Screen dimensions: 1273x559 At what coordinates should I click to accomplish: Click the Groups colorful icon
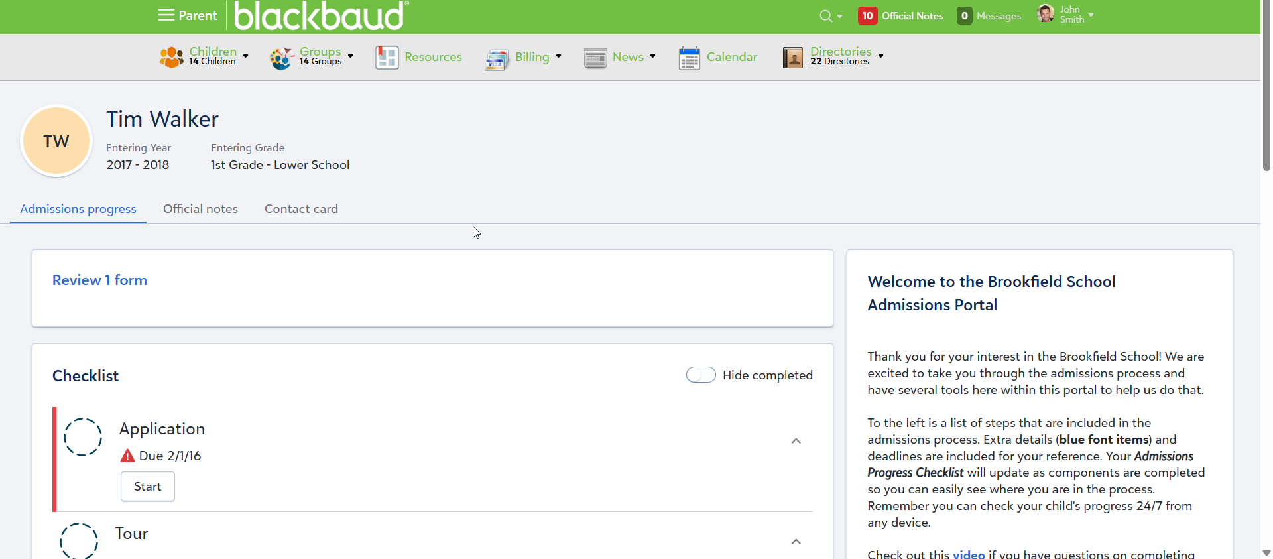(x=281, y=58)
